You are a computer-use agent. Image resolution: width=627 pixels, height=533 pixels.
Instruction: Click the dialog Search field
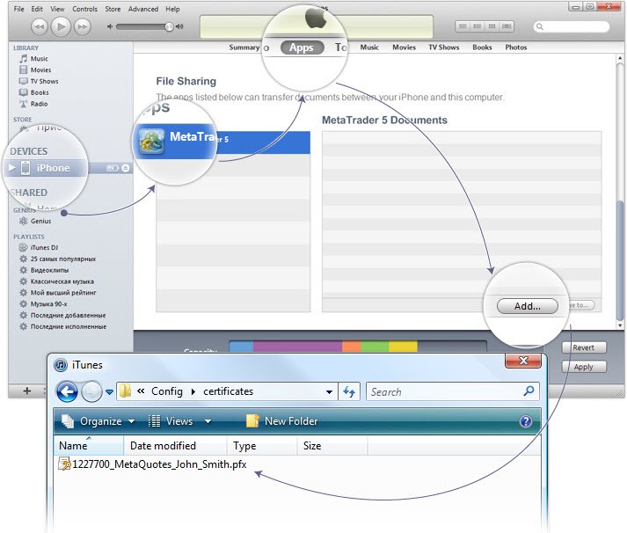click(453, 392)
